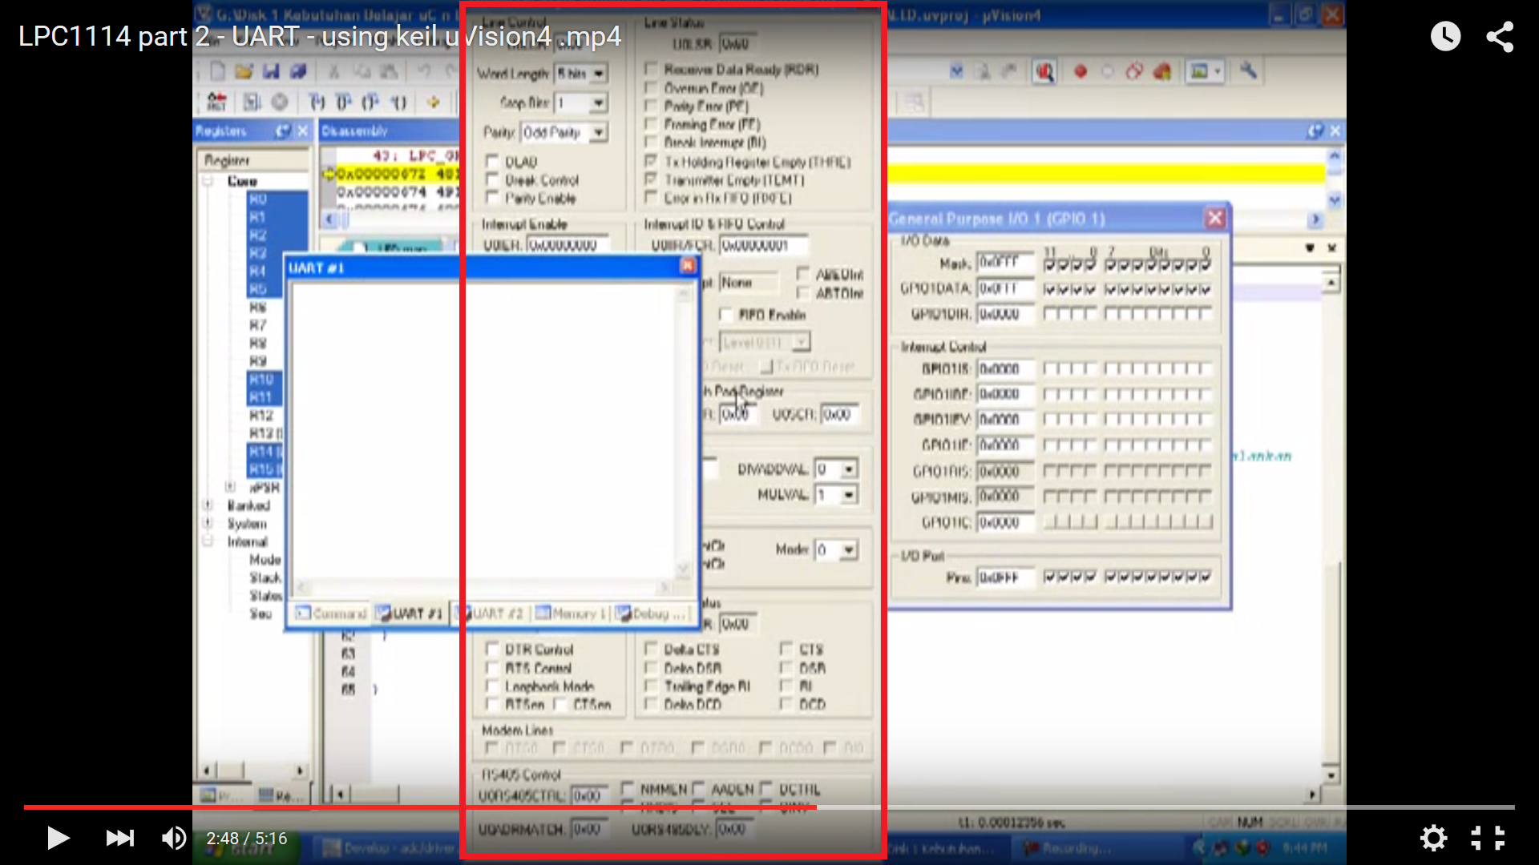The image size is (1539, 865).
Task: Switch to the Memory 1 tab
Action: point(572,614)
